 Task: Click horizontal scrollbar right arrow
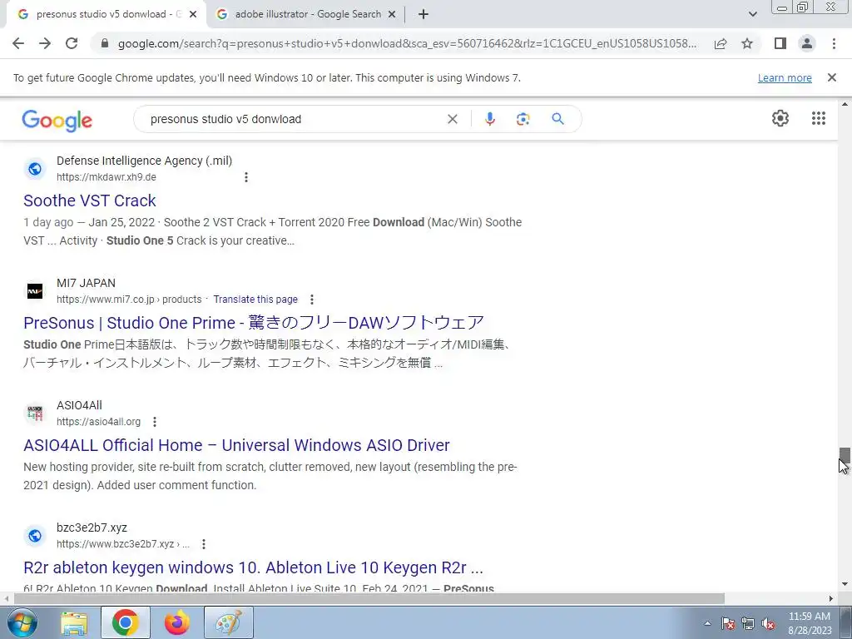pos(831,599)
